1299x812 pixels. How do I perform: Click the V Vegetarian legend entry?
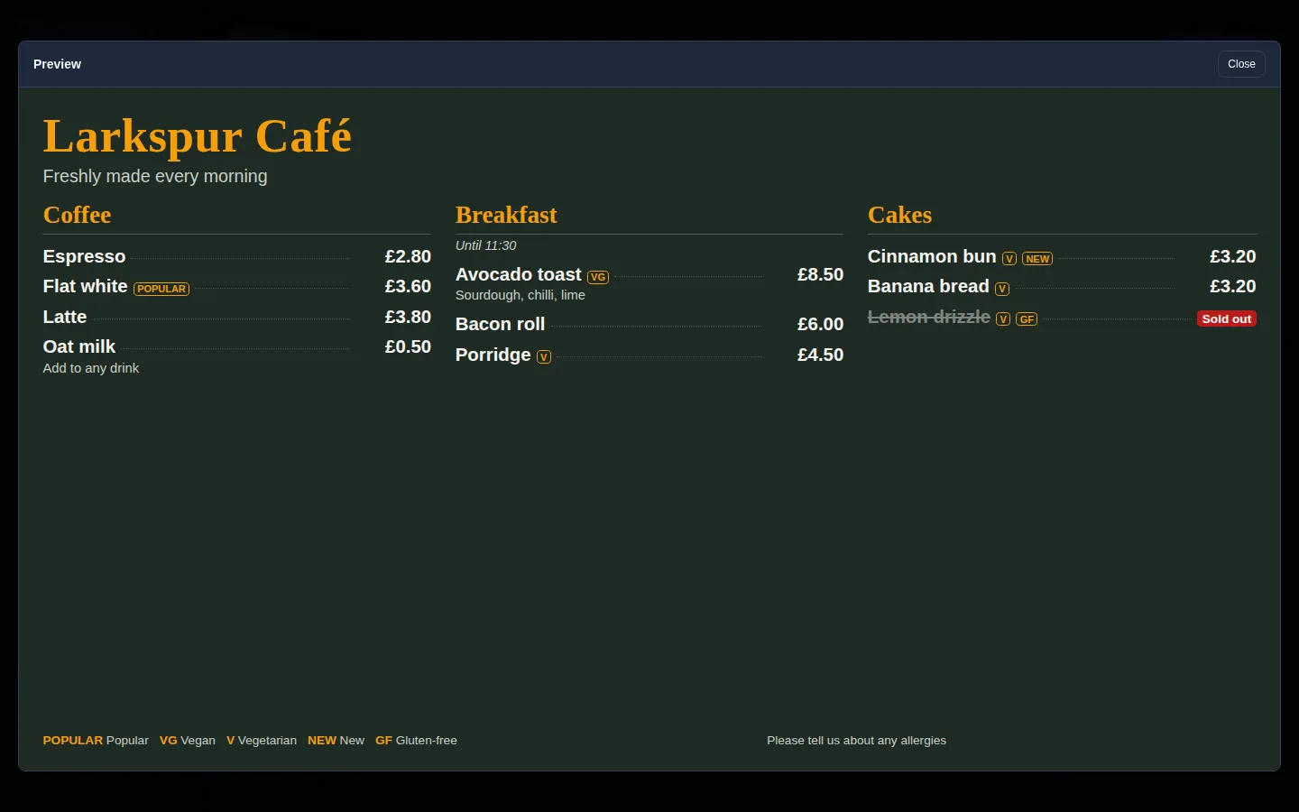[262, 740]
